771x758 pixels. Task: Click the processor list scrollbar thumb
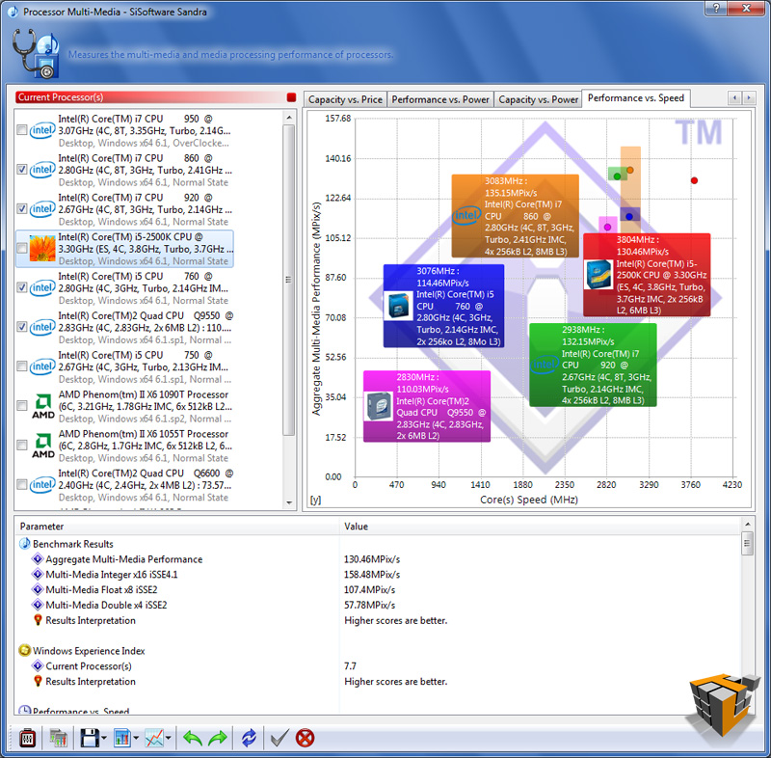click(289, 280)
